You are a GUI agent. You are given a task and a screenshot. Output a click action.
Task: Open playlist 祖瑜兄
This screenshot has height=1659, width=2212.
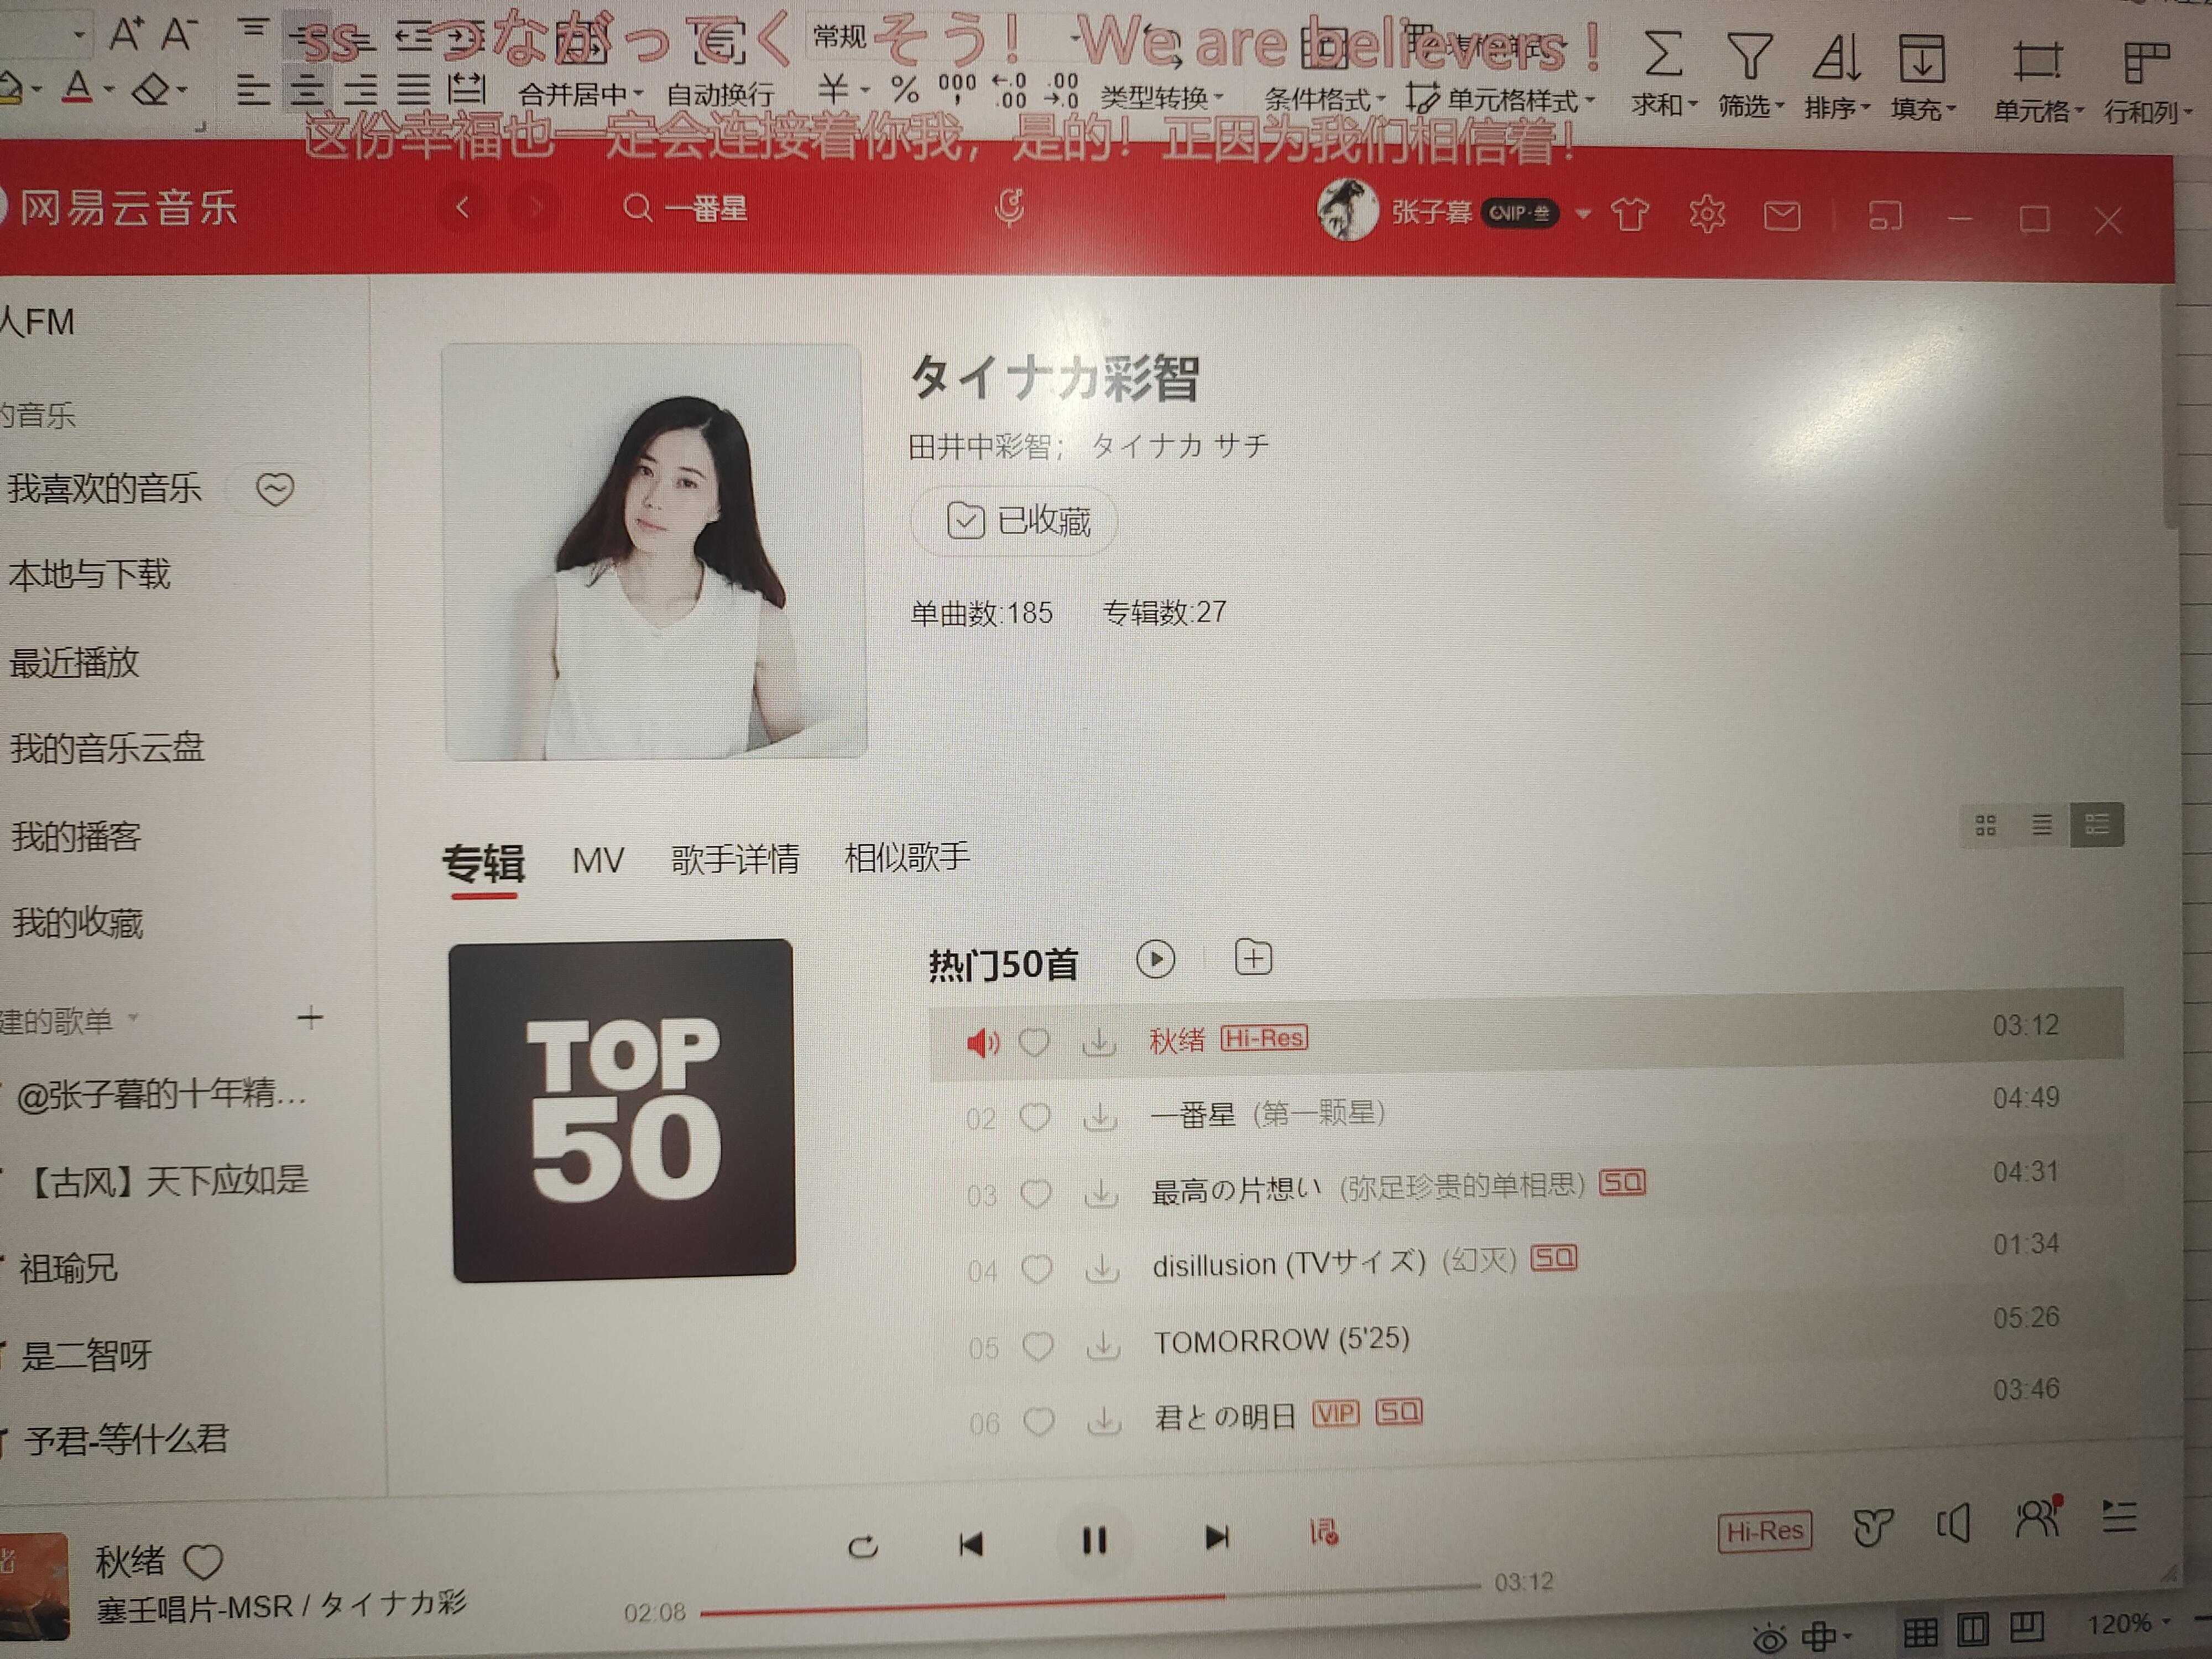tap(68, 1268)
